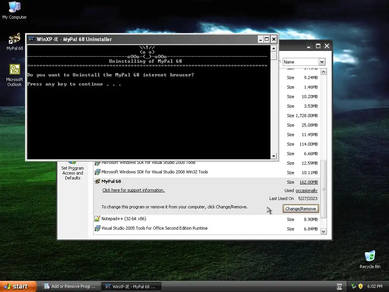
Task: Select Visual Studio 2005 Tools for Office entry
Action: (x=155, y=228)
